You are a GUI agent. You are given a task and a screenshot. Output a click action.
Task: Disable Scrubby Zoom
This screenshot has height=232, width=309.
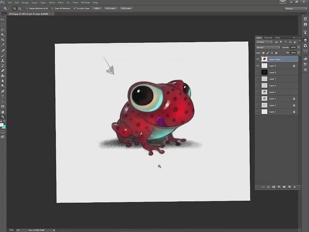75,8
